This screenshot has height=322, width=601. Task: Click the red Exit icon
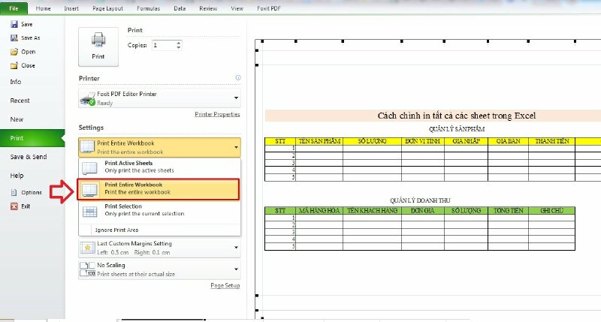(14, 206)
